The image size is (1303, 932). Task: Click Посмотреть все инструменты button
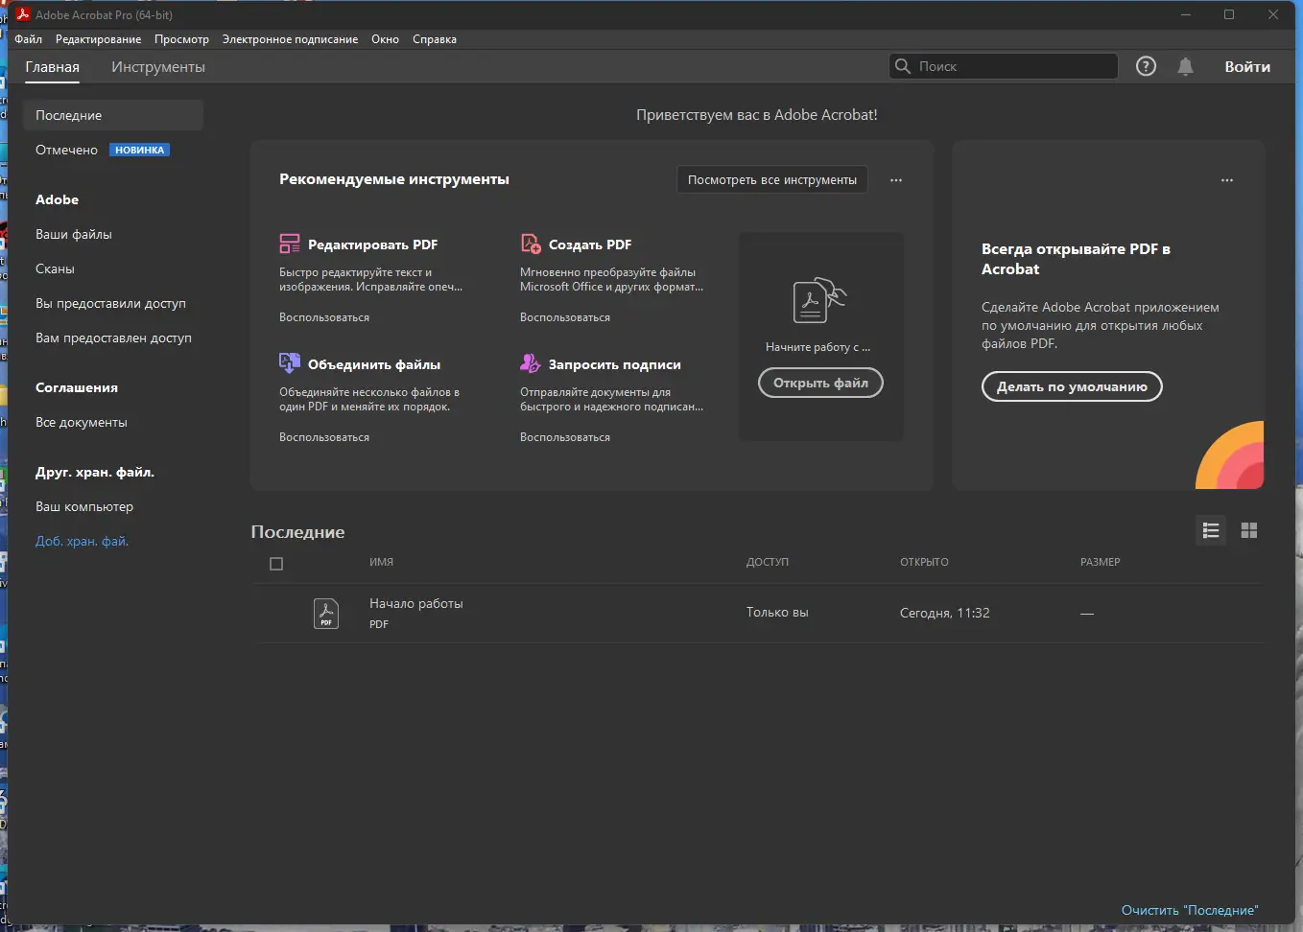tap(772, 179)
